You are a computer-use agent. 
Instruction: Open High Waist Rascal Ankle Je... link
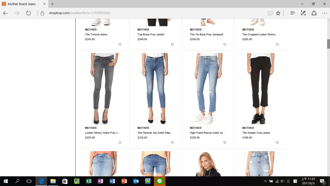pyautogui.click(x=207, y=133)
